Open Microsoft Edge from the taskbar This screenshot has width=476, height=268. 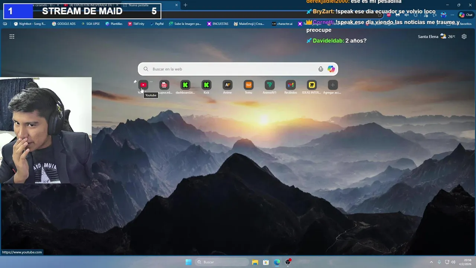click(x=277, y=262)
